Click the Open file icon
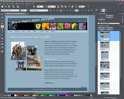The image size is (124, 99). pyautogui.click(x=6, y=7)
